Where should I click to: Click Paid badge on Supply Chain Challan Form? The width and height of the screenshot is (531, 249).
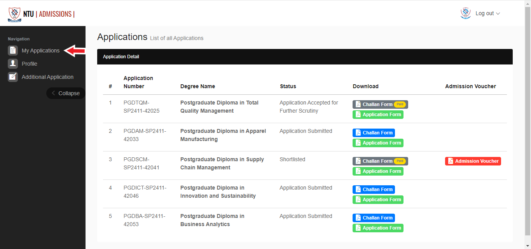400,161
